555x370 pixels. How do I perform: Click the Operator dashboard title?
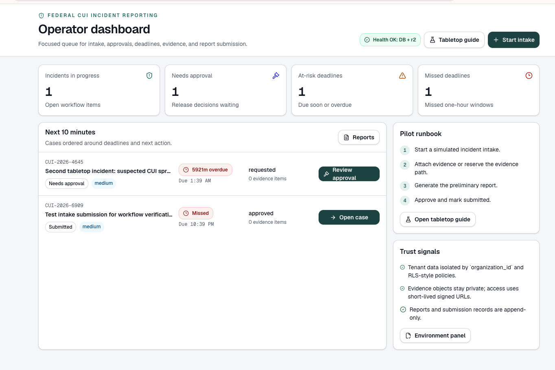pyautogui.click(x=94, y=29)
